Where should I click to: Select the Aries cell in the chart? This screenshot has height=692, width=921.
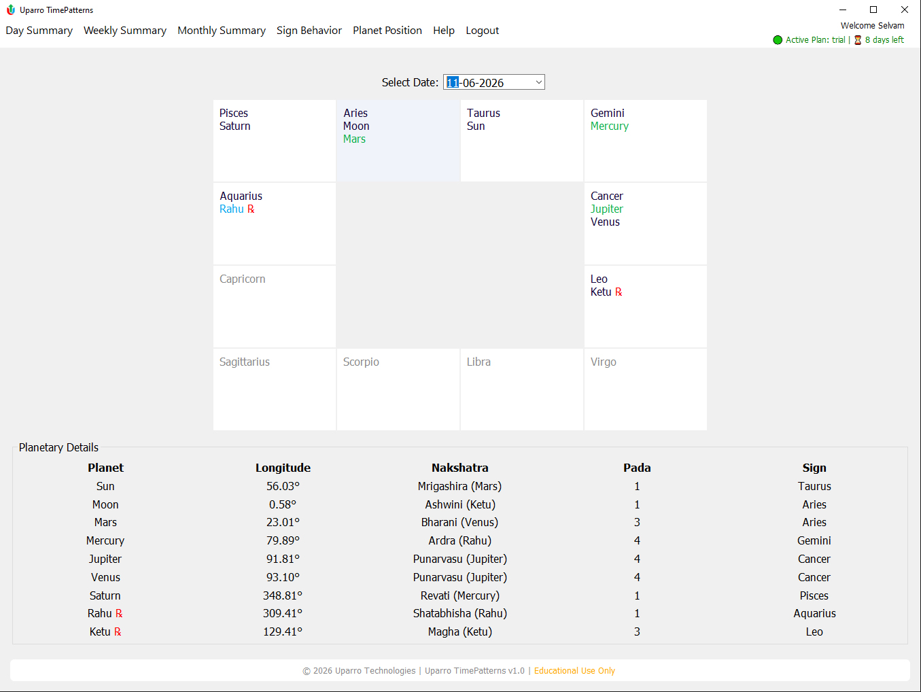[x=398, y=141]
